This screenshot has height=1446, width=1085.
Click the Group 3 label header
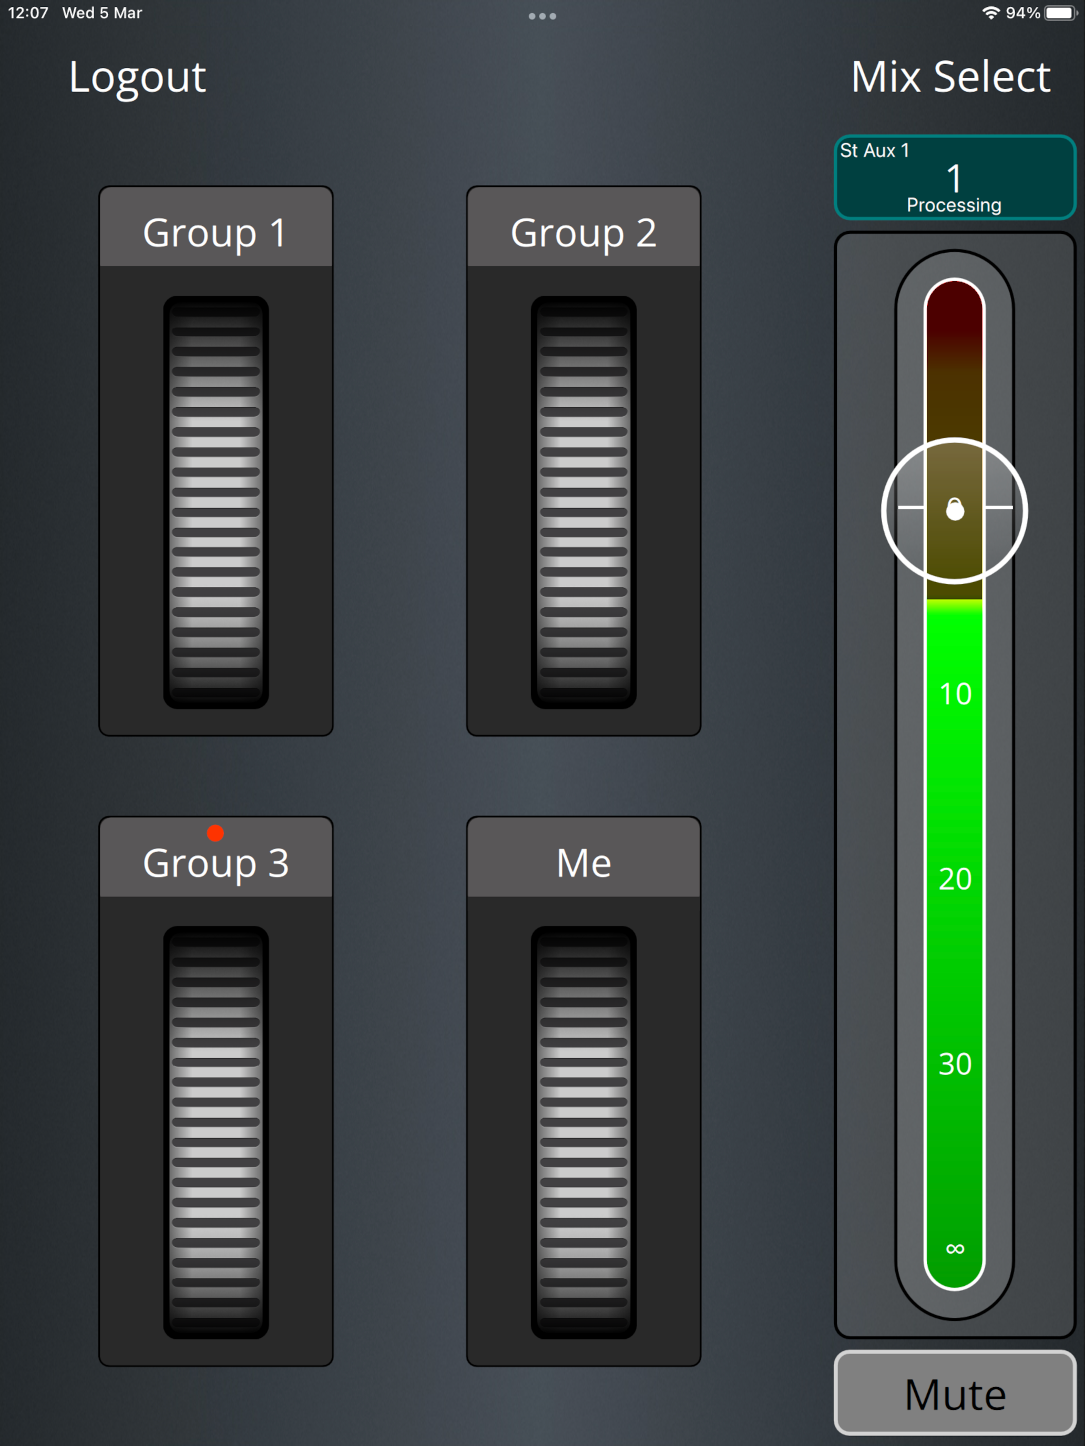click(216, 857)
